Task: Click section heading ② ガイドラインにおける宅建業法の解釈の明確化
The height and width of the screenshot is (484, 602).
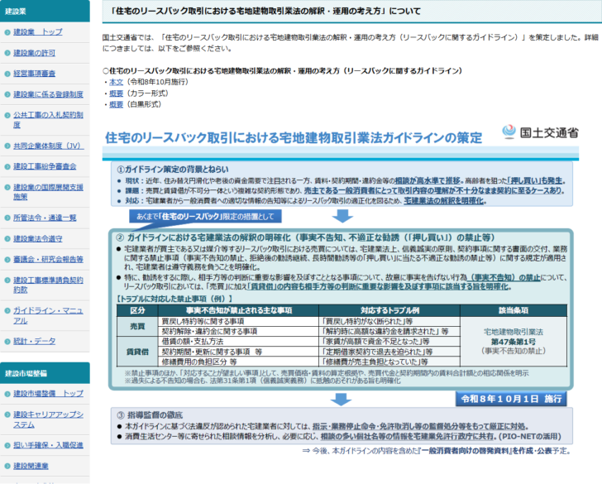Action: (305, 237)
